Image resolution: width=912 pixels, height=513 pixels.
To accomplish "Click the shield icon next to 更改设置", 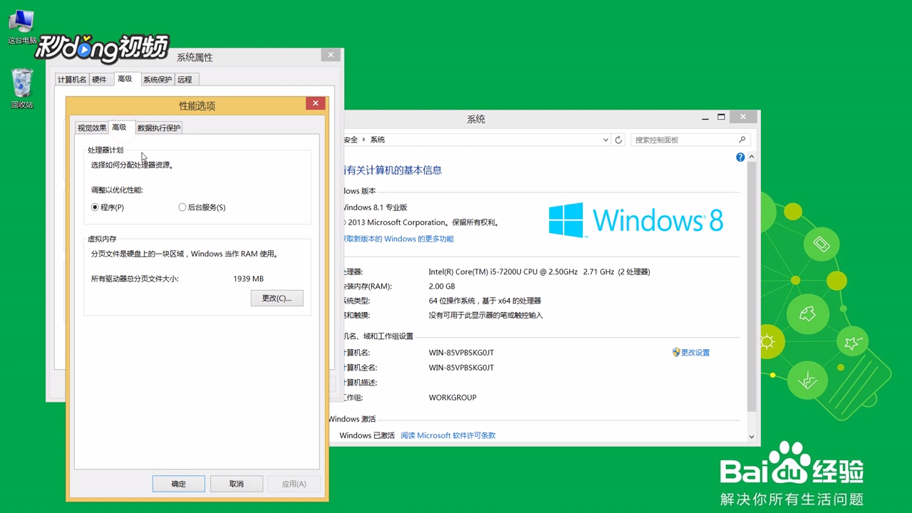I will [x=676, y=352].
